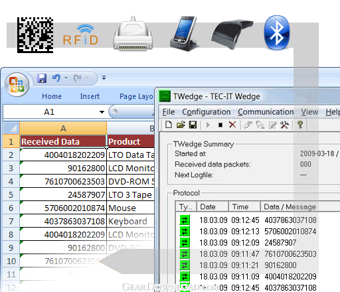Select the Mouse product cell
This screenshot has width=340, height=292.
131,208
